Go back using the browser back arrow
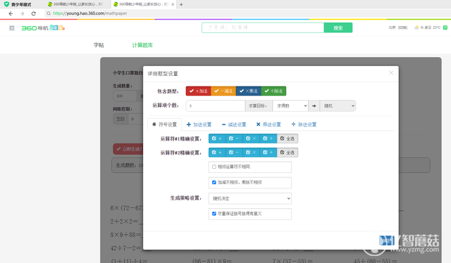Viewport: 451px width, 263px height. pos(11,13)
